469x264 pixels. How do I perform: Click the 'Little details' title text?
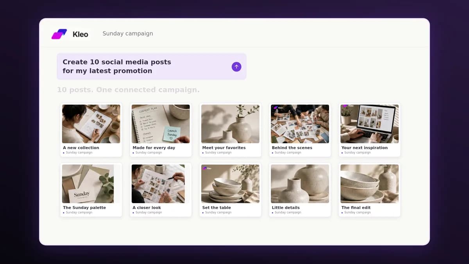click(286, 207)
